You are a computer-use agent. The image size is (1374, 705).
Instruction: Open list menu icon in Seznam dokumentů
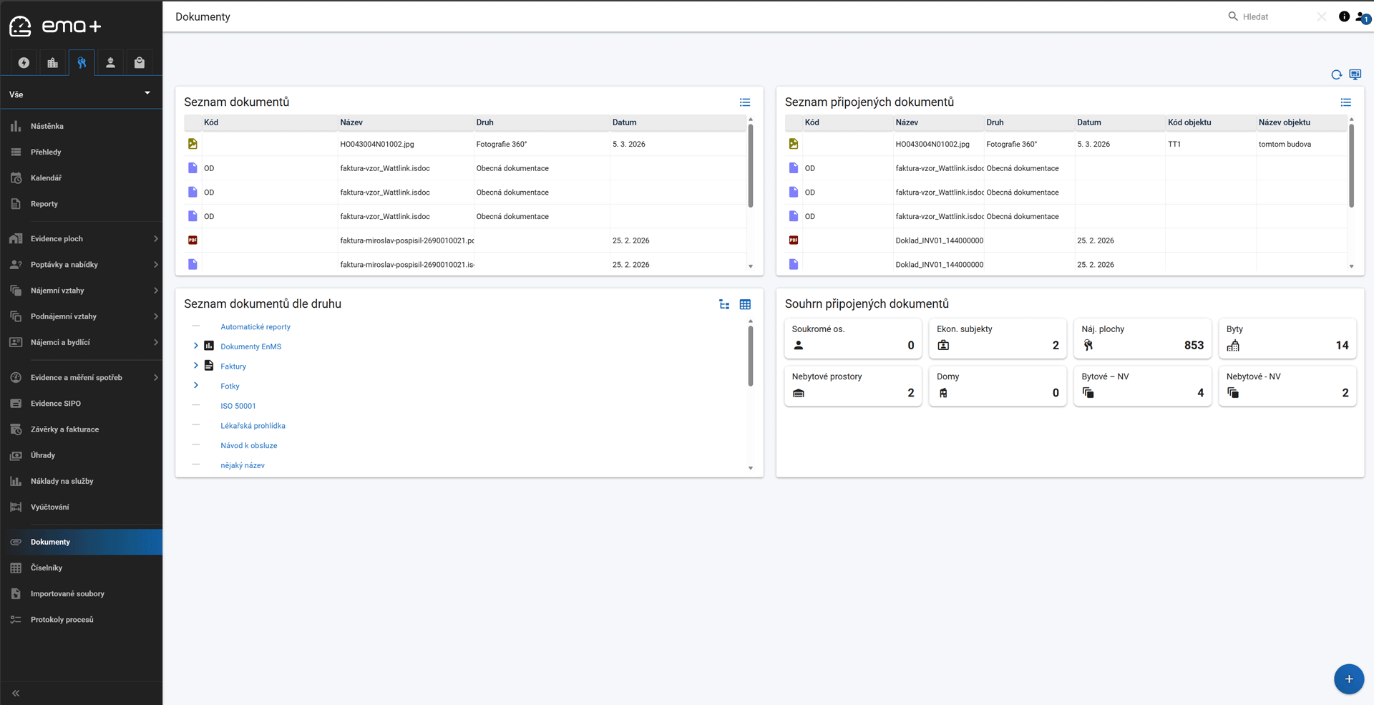pos(745,102)
